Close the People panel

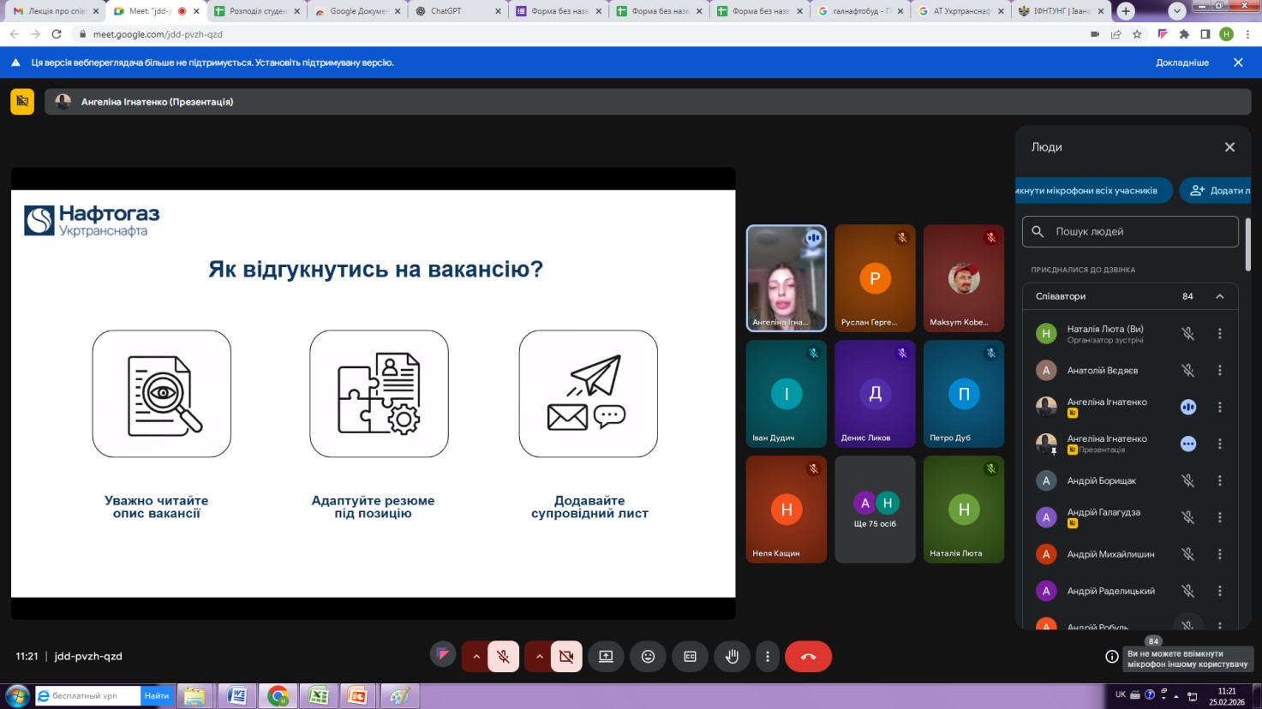[x=1229, y=147]
